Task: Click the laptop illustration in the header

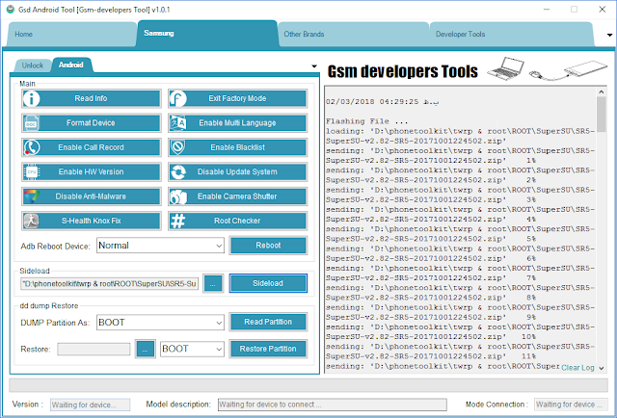Action: (505, 68)
